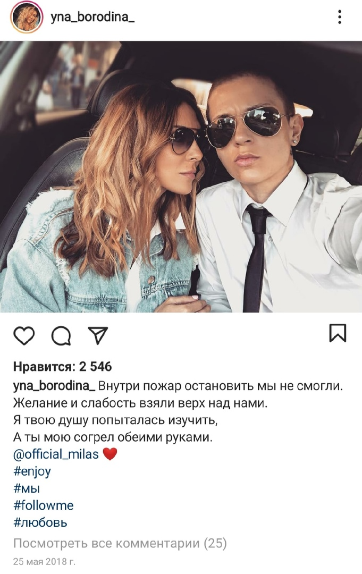
Task: Click the 25 мая 2018 г. date
Action: 44,561
